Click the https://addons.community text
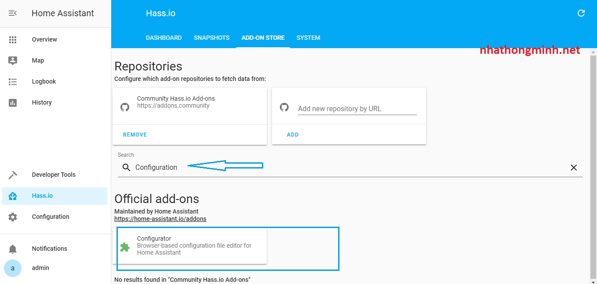The width and height of the screenshot is (597, 284). pos(173,105)
